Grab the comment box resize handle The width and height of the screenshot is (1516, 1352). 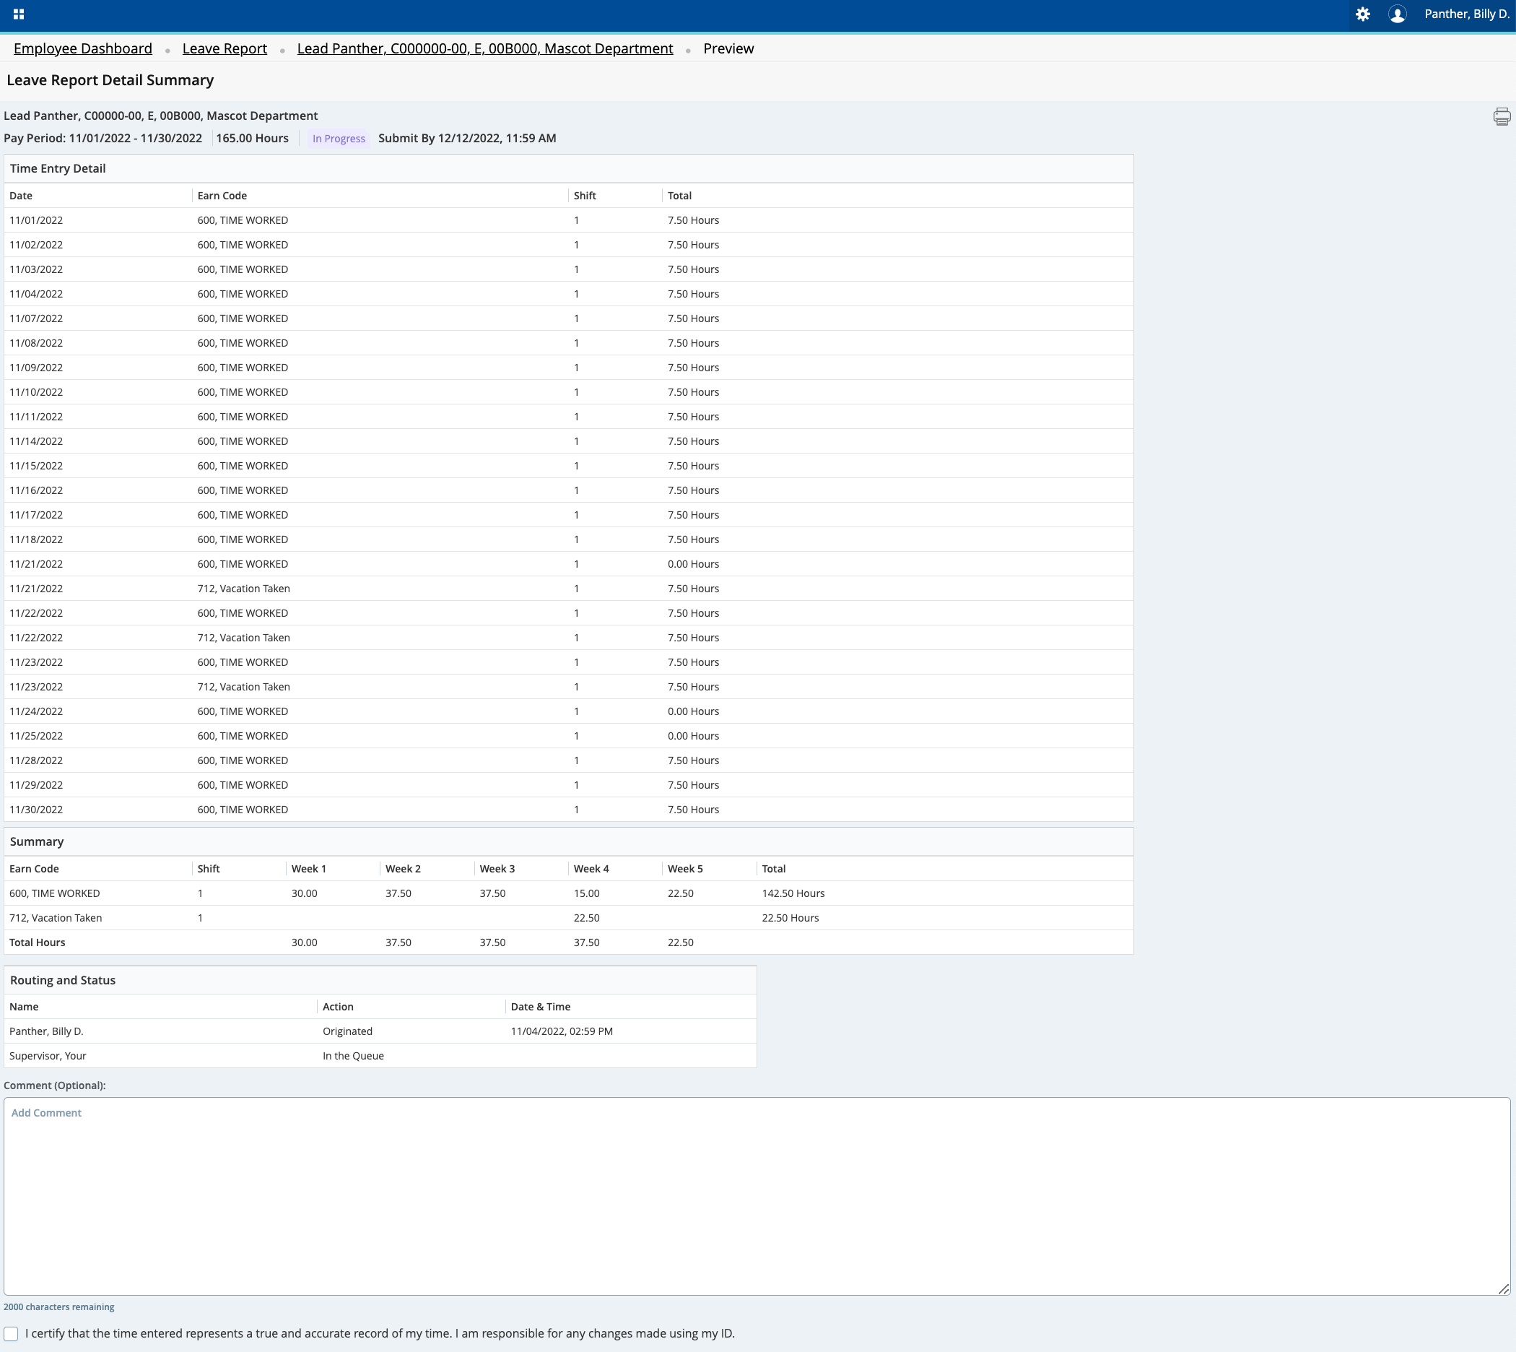[x=1504, y=1289]
